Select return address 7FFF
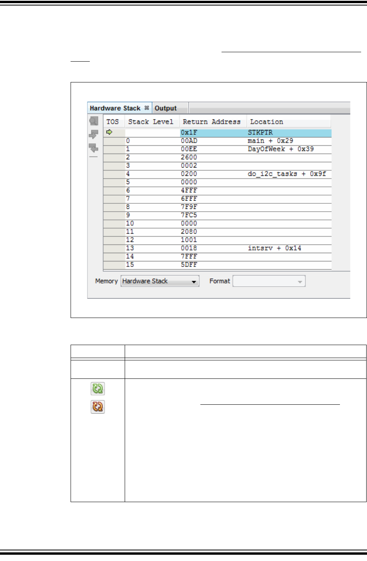The image size is (367, 561). tap(189, 256)
